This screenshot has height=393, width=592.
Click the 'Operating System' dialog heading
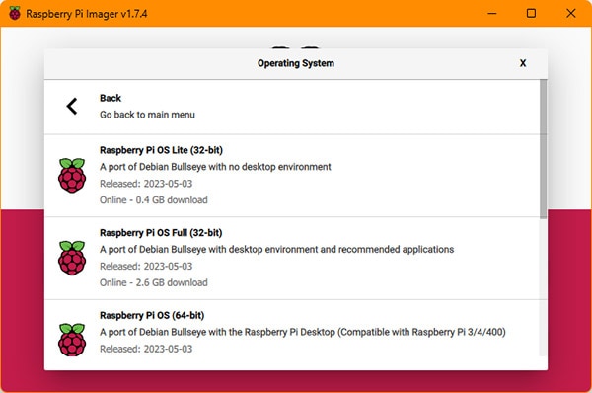(x=296, y=63)
